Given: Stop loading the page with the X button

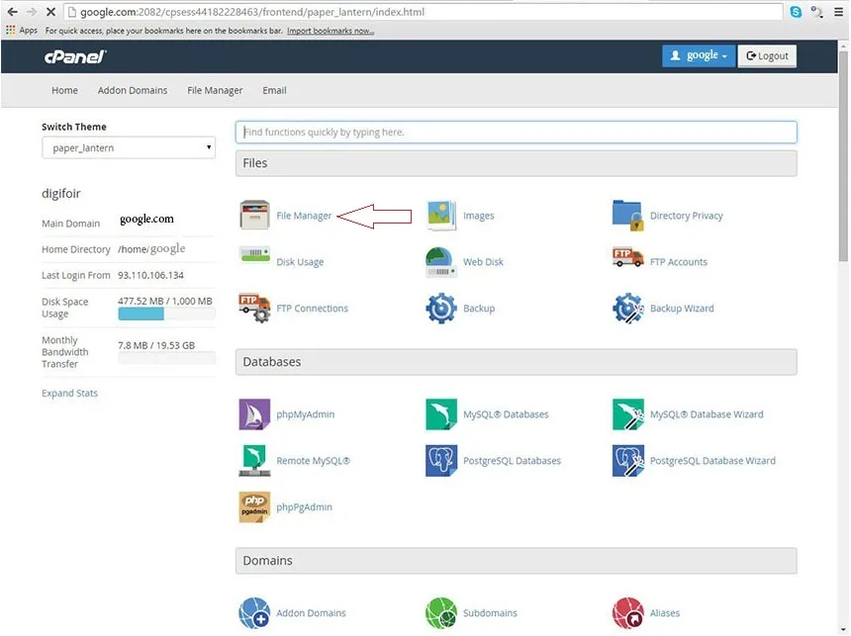Looking at the screenshot, I should point(50,12).
